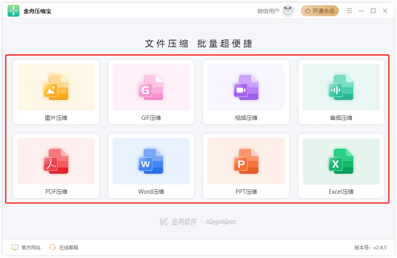This screenshot has height=258, width=397.
Task: Click the PPT压缩 text label
Action: pyautogui.click(x=246, y=192)
